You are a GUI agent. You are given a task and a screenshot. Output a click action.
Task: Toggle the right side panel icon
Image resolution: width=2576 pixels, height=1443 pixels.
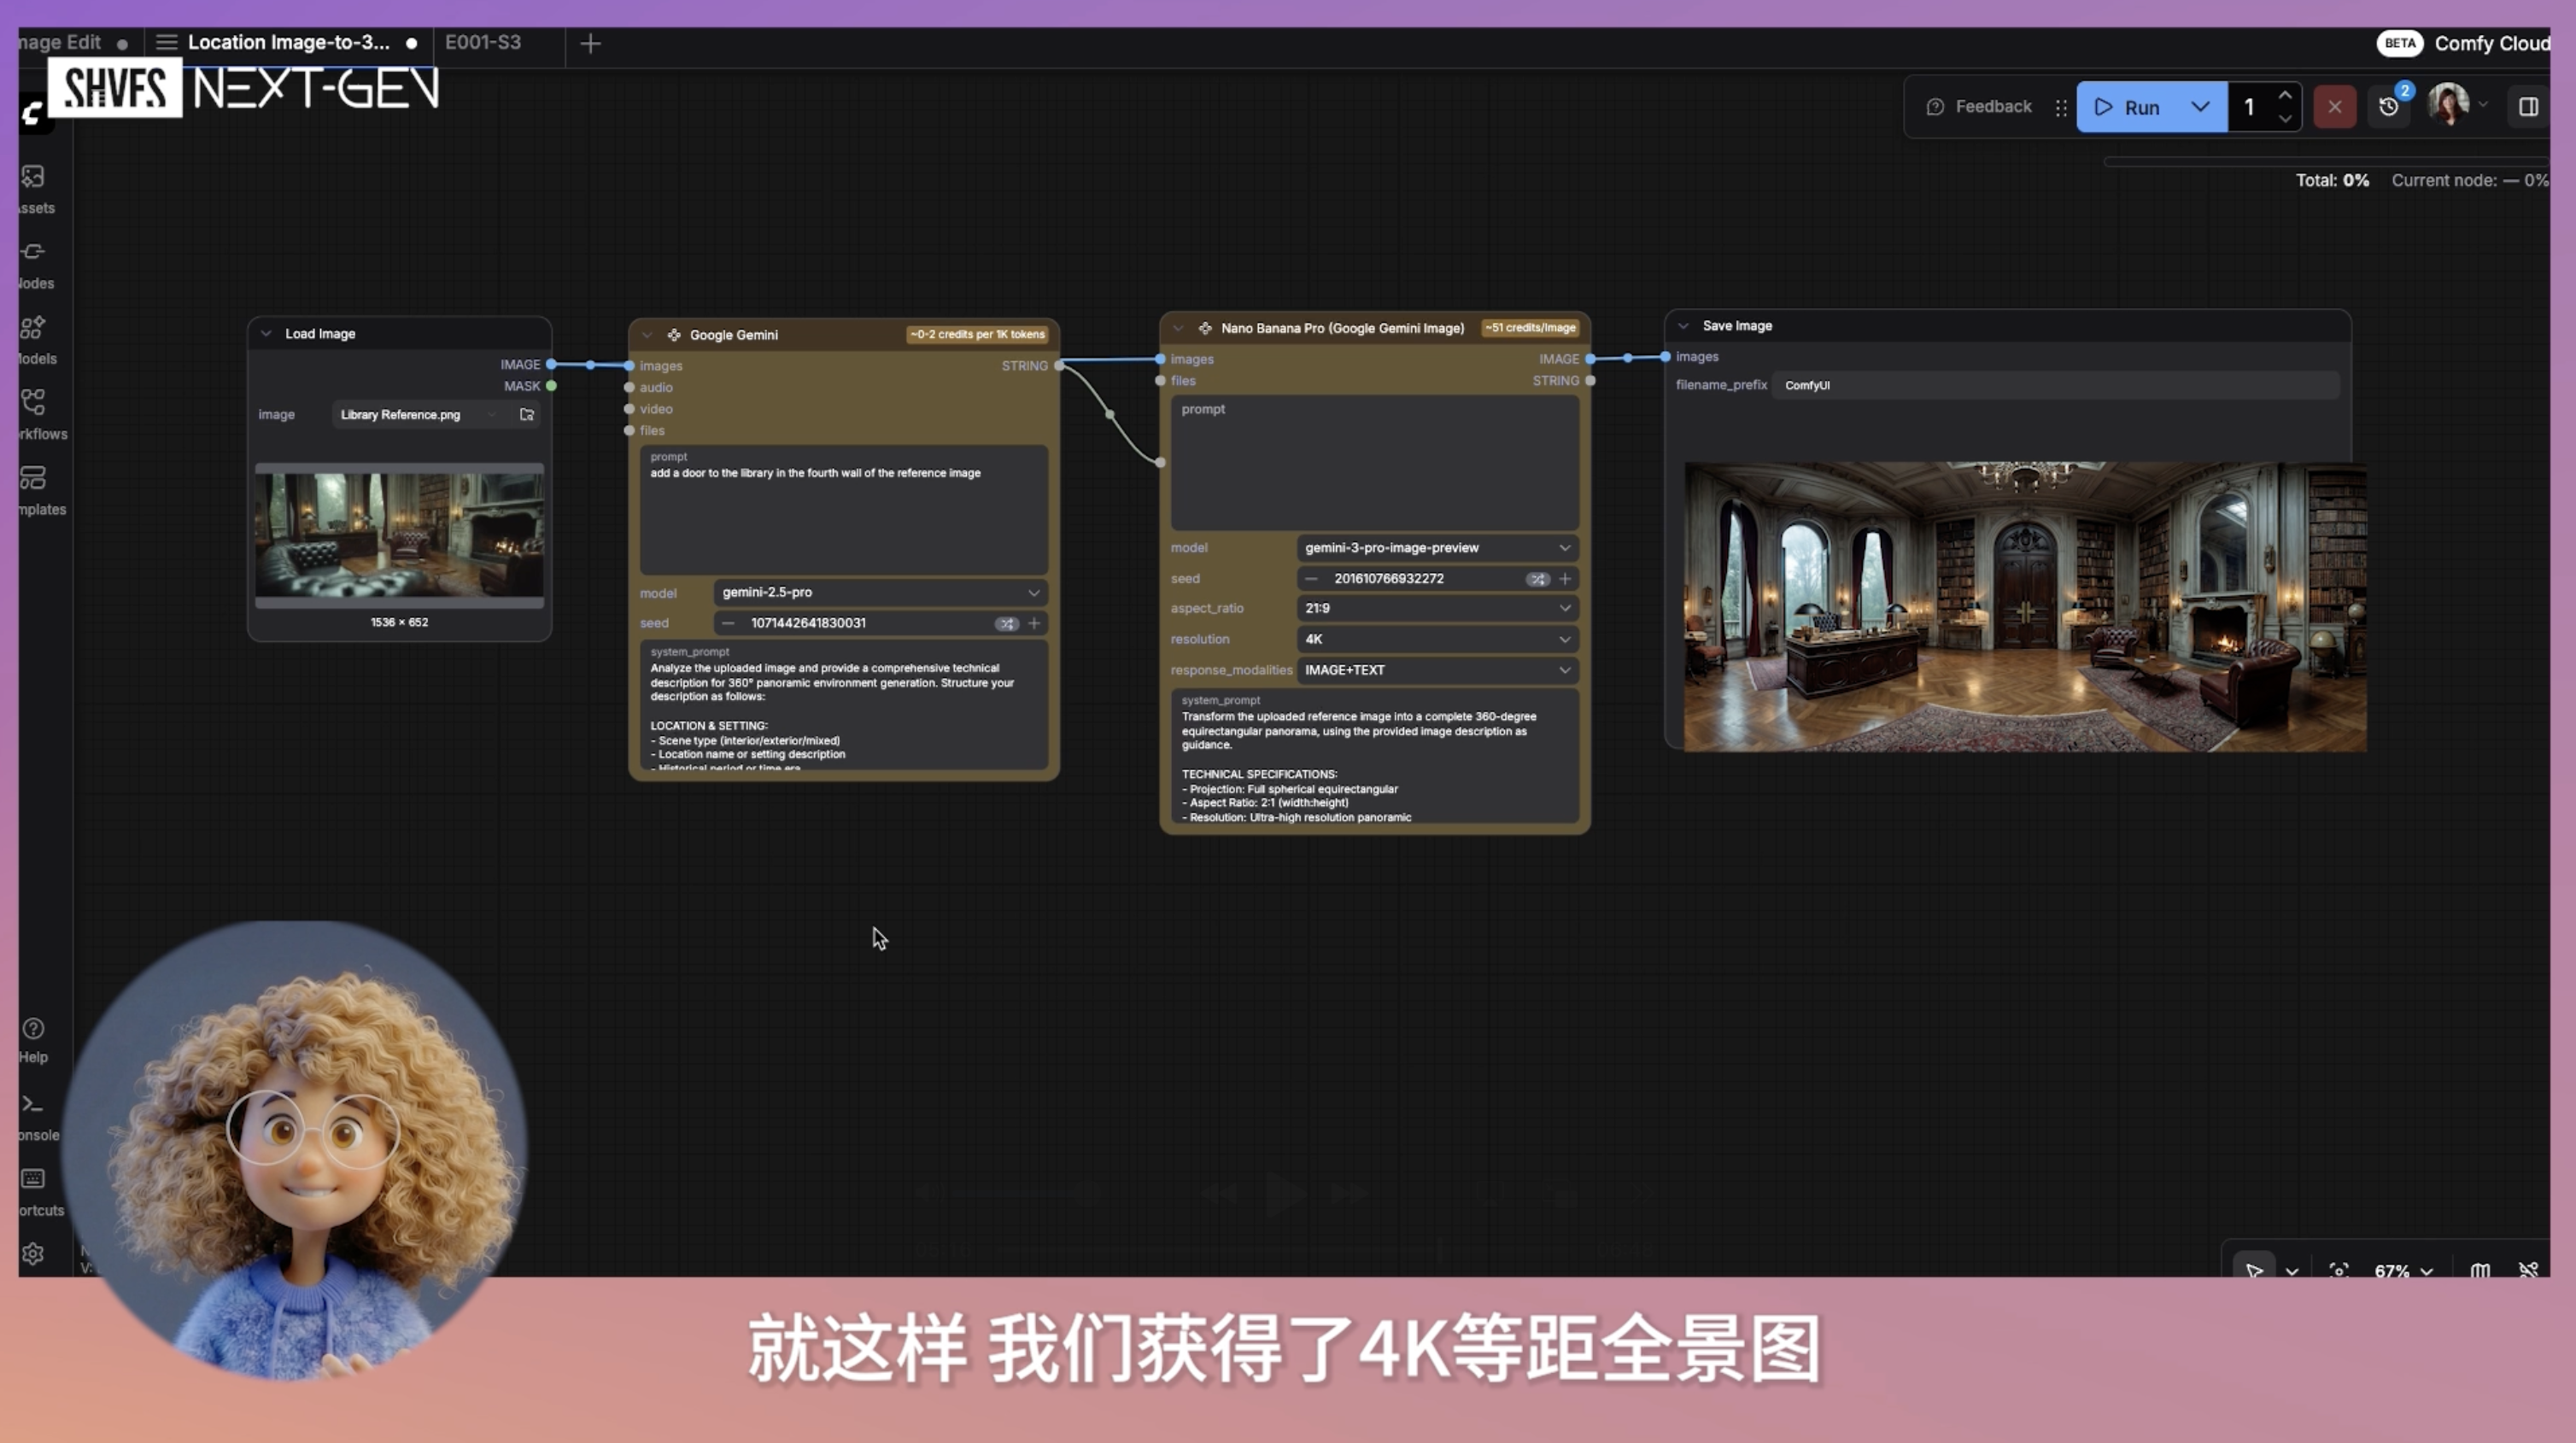tap(2528, 107)
